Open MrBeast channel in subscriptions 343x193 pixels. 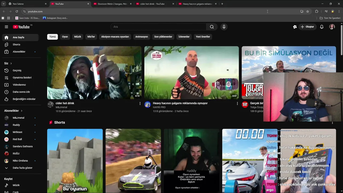[20, 132]
